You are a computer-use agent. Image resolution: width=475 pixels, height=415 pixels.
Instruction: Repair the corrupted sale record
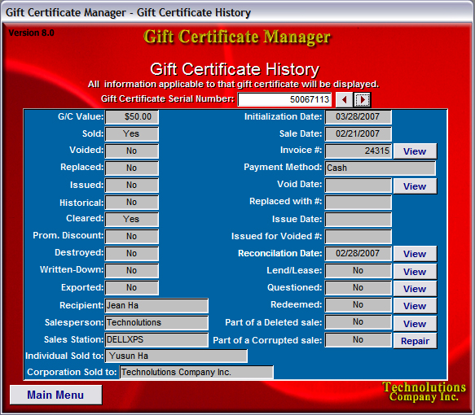click(415, 341)
